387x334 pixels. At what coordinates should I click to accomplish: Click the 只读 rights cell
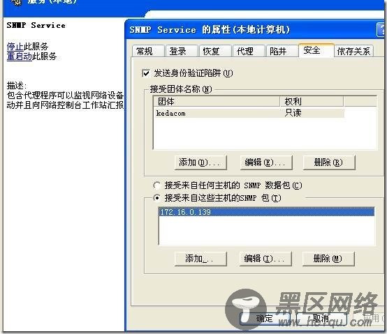coord(293,113)
